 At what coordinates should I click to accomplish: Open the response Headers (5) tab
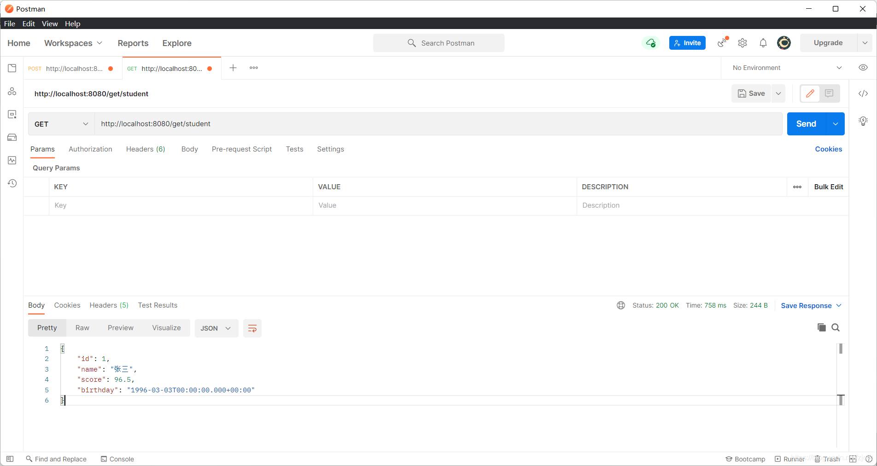point(109,305)
